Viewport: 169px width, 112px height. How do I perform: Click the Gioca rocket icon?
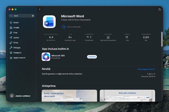pyautogui.click(x=11, y=43)
